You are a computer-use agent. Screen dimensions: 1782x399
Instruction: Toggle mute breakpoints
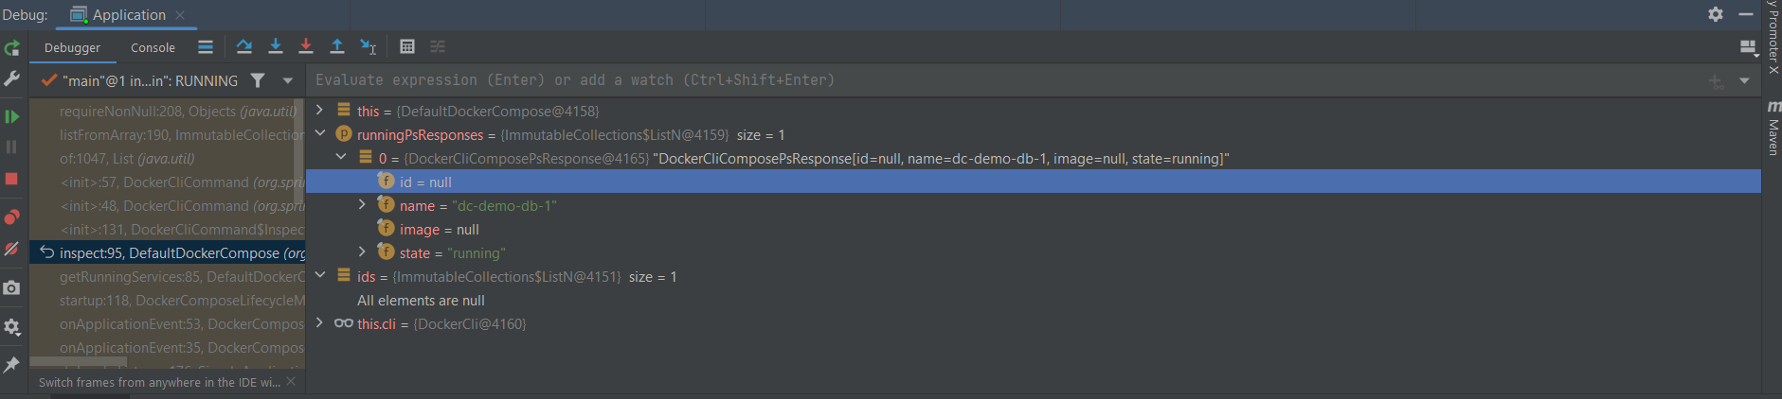(x=12, y=249)
